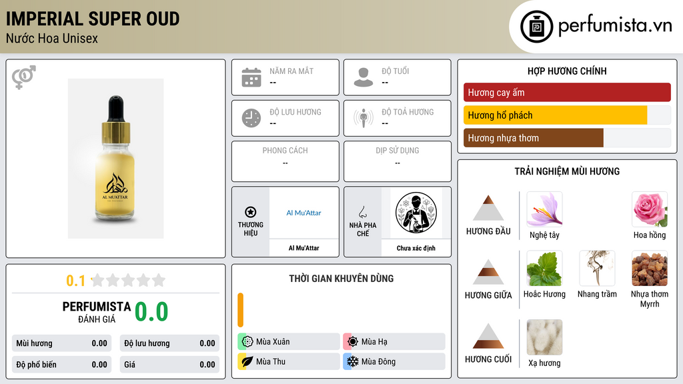The width and height of the screenshot is (683, 384).
Task: Click the perfumer illustration thumbnail
Action: (416, 213)
